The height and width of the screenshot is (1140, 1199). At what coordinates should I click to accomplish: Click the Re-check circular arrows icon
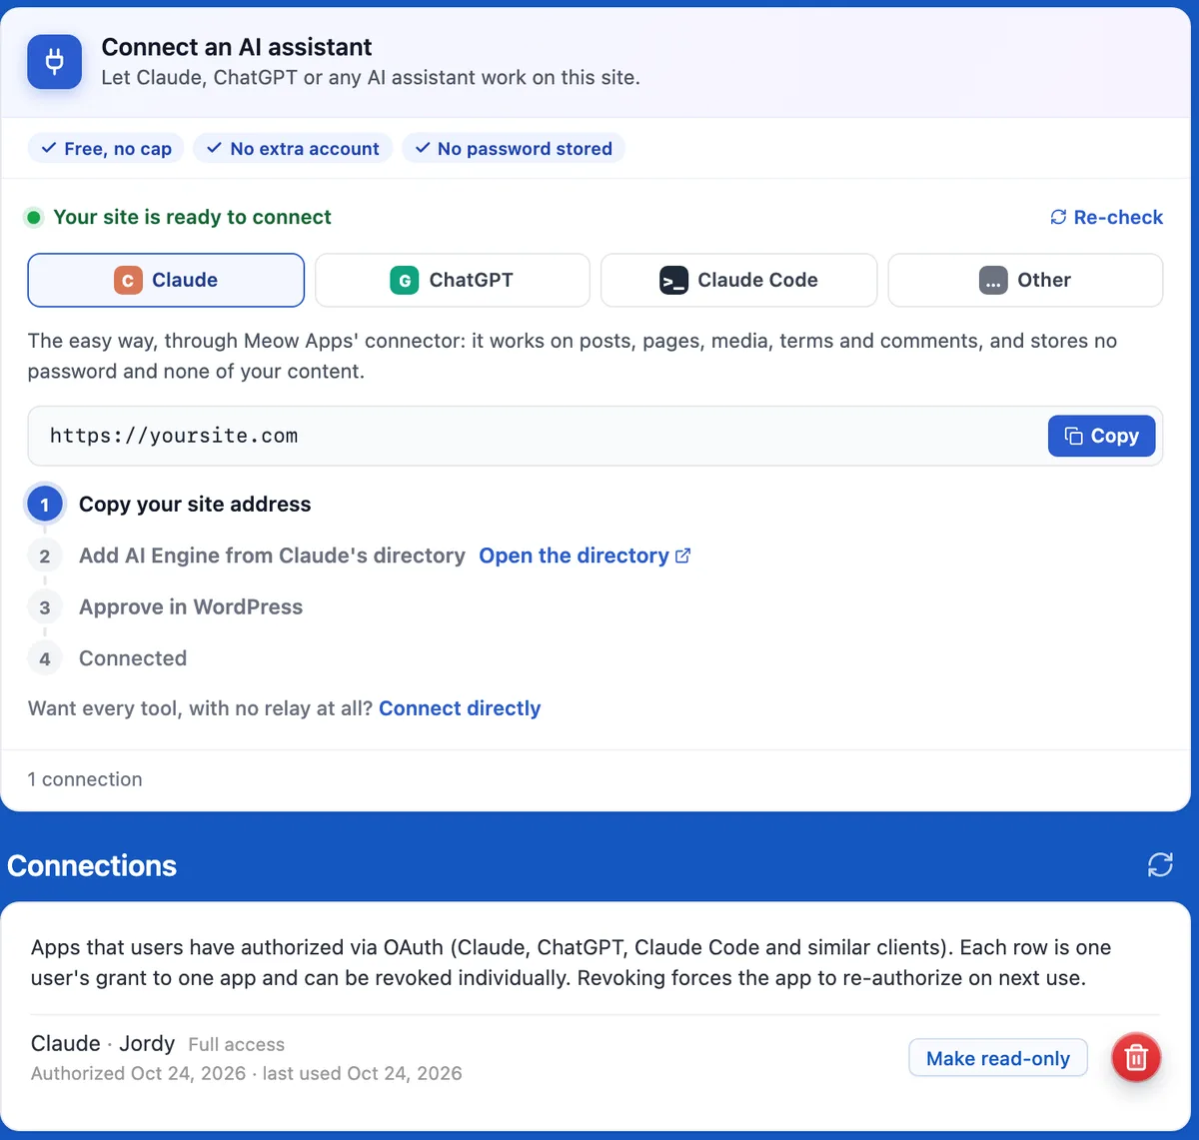[1058, 217]
